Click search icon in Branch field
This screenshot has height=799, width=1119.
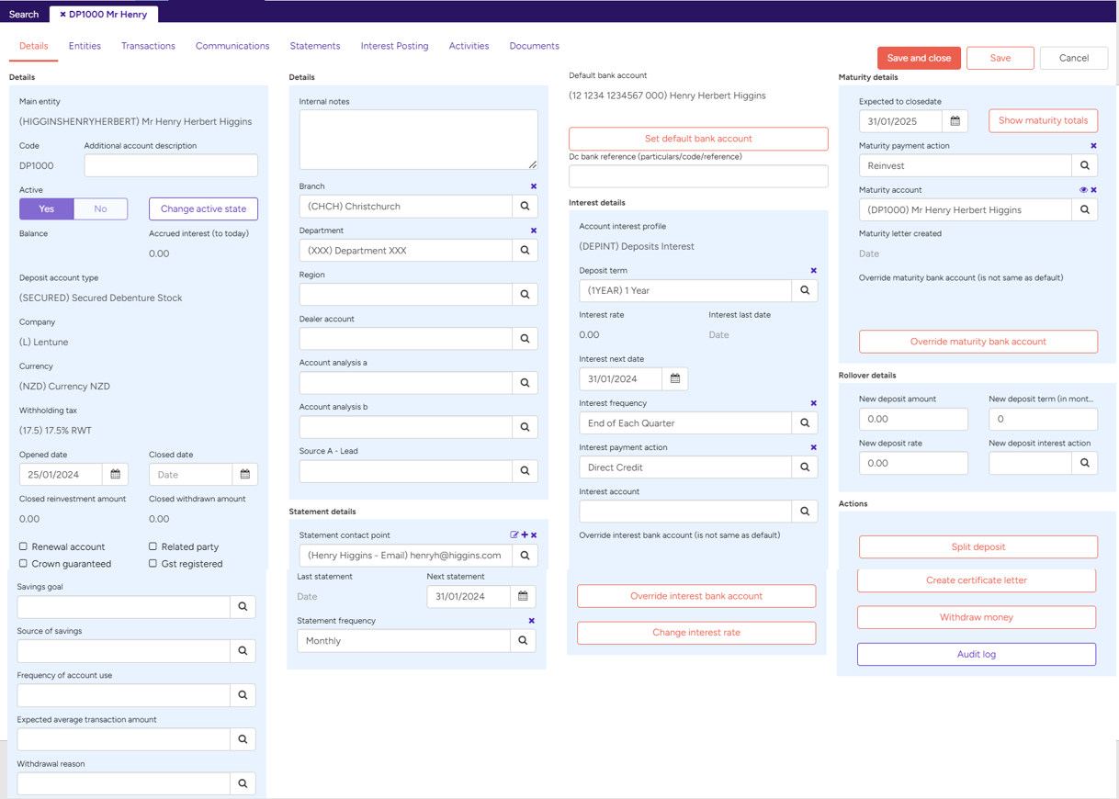click(x=525, y=207)
